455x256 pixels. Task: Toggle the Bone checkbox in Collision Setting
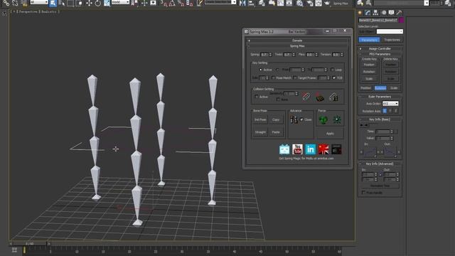tap(278, 100)
